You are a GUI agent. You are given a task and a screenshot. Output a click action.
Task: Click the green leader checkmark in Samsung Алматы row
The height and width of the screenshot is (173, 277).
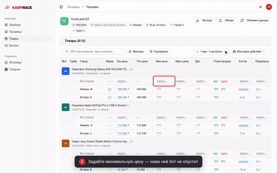coord(110,89)
